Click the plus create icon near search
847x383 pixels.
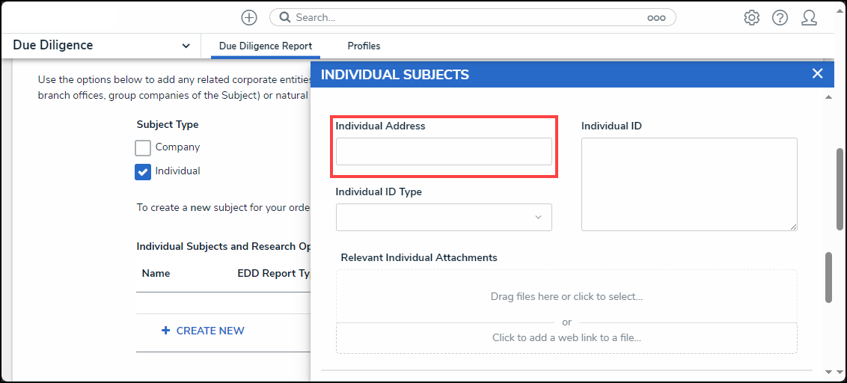(x=248, y=17)
